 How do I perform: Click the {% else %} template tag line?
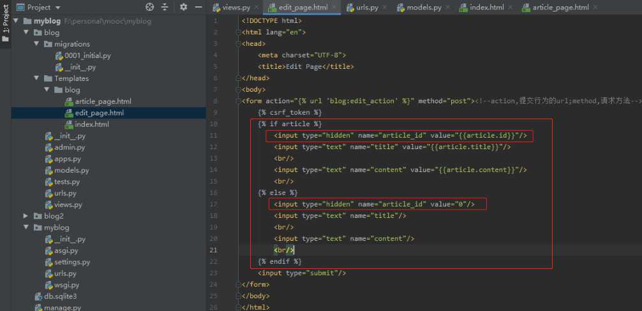278,192
